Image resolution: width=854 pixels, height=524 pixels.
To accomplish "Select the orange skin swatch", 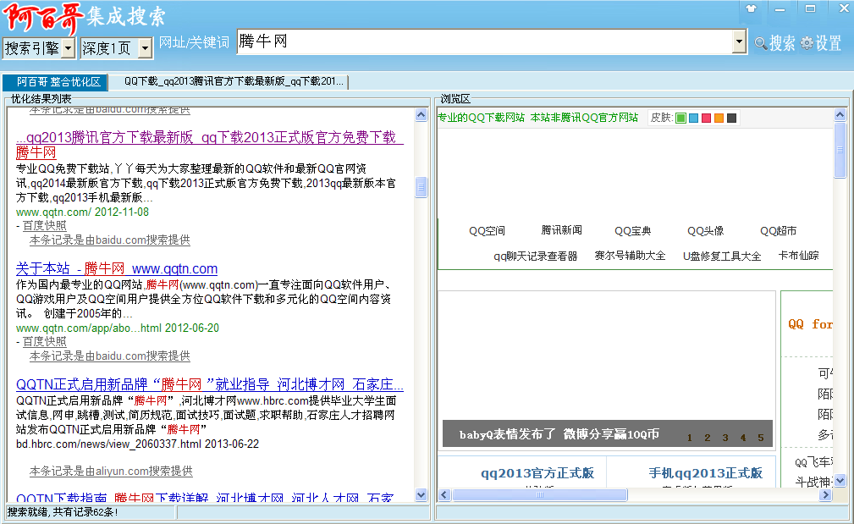I will pyautogui.click(x=719, y=119).
